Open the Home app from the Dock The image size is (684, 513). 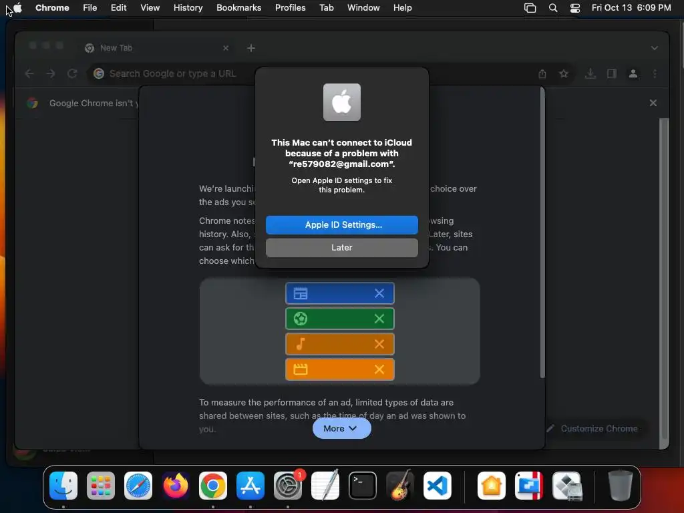[x=492, y=486]
